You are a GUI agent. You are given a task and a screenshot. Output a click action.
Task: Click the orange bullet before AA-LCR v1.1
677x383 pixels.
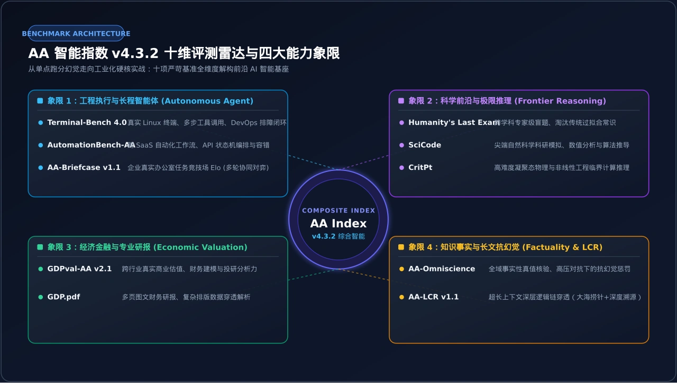point(401,297)
